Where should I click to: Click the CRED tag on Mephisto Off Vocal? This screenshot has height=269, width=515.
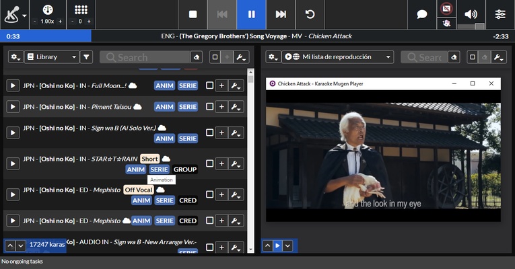188,200
